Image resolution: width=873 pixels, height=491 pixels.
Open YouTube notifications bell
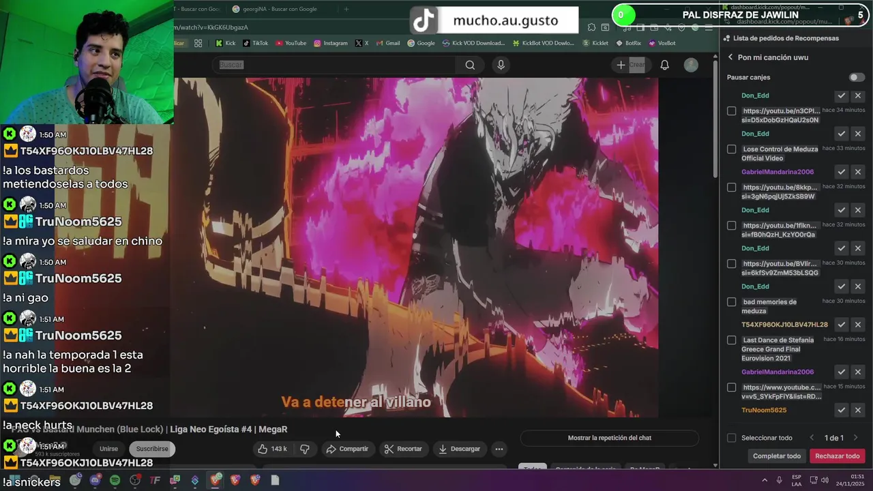coord(664,65)
